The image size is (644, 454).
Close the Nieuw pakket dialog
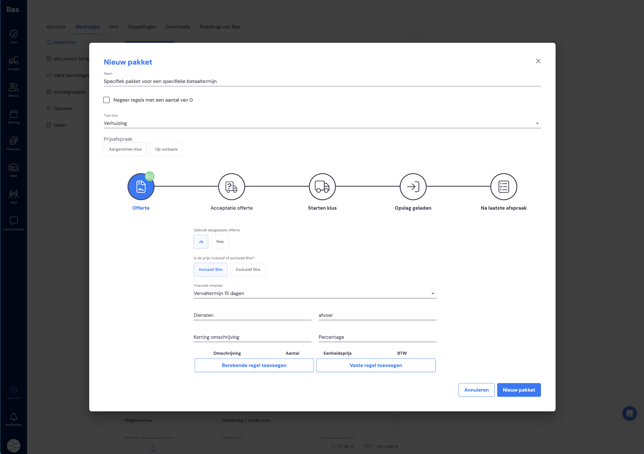coord(538,61)
